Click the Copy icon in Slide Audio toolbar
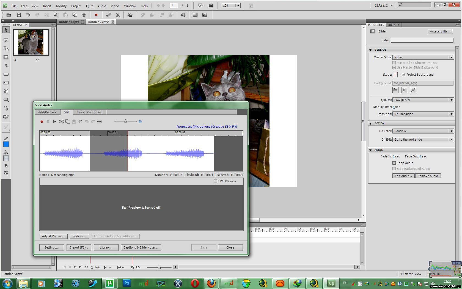This screenshot has width=462, height=289. click(67, 121)
